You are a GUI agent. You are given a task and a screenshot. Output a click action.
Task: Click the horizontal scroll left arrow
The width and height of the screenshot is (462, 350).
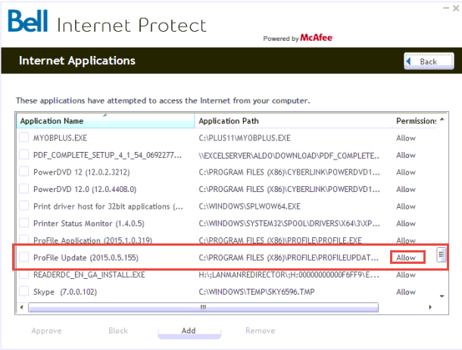pos(21,308)
